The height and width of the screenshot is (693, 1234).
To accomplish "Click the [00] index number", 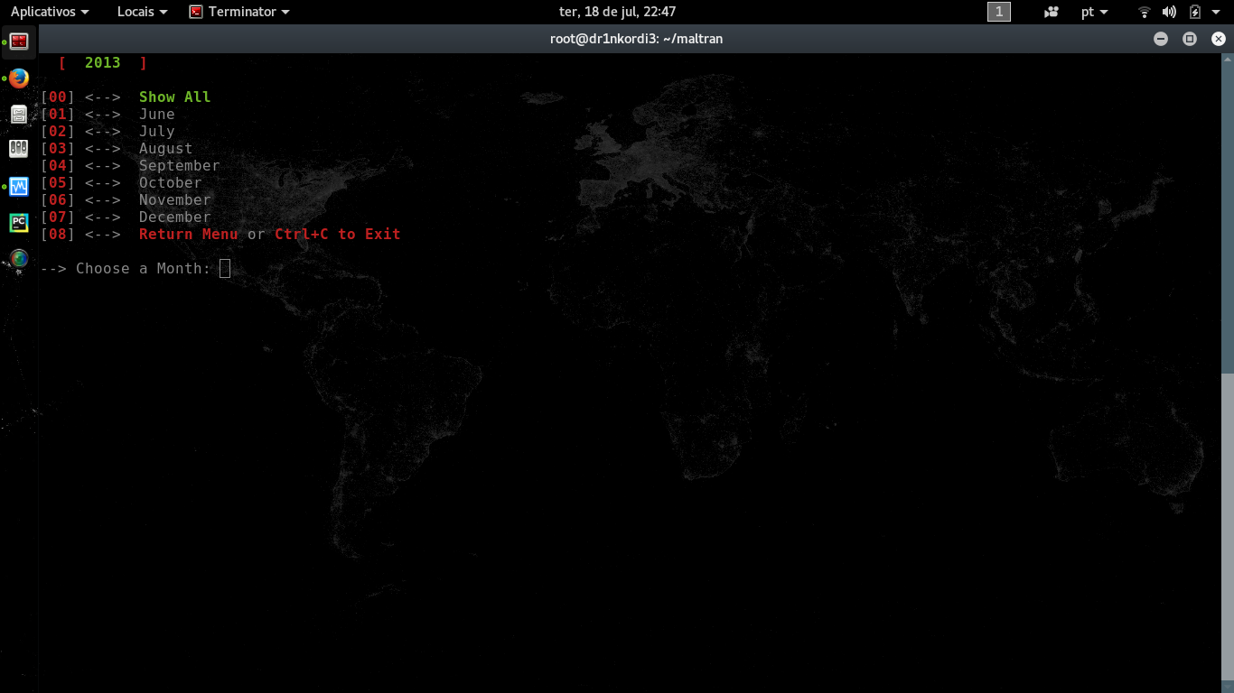I will click(58, 97).
